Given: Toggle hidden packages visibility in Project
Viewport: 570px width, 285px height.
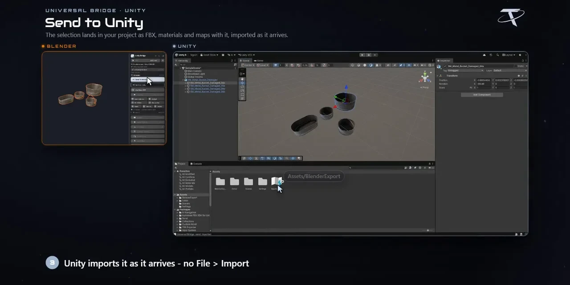Looking at the screenshot, I should (431, 167).
